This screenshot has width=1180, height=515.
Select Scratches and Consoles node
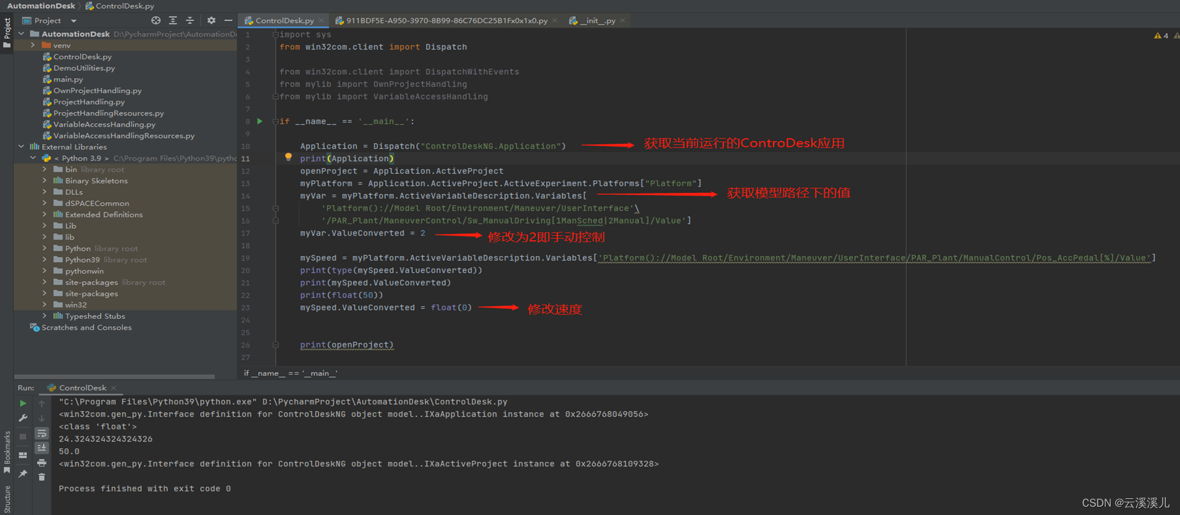[x=86, y=327]
